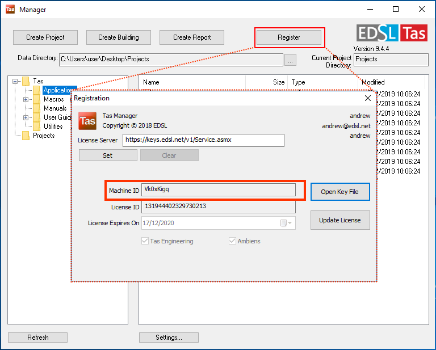Toggle the Ambiens checkbox
Screen dimensions: 436x350
coord(232,241)
